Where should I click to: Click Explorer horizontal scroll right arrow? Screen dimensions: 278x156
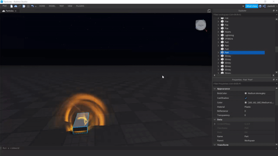[273, 75]
